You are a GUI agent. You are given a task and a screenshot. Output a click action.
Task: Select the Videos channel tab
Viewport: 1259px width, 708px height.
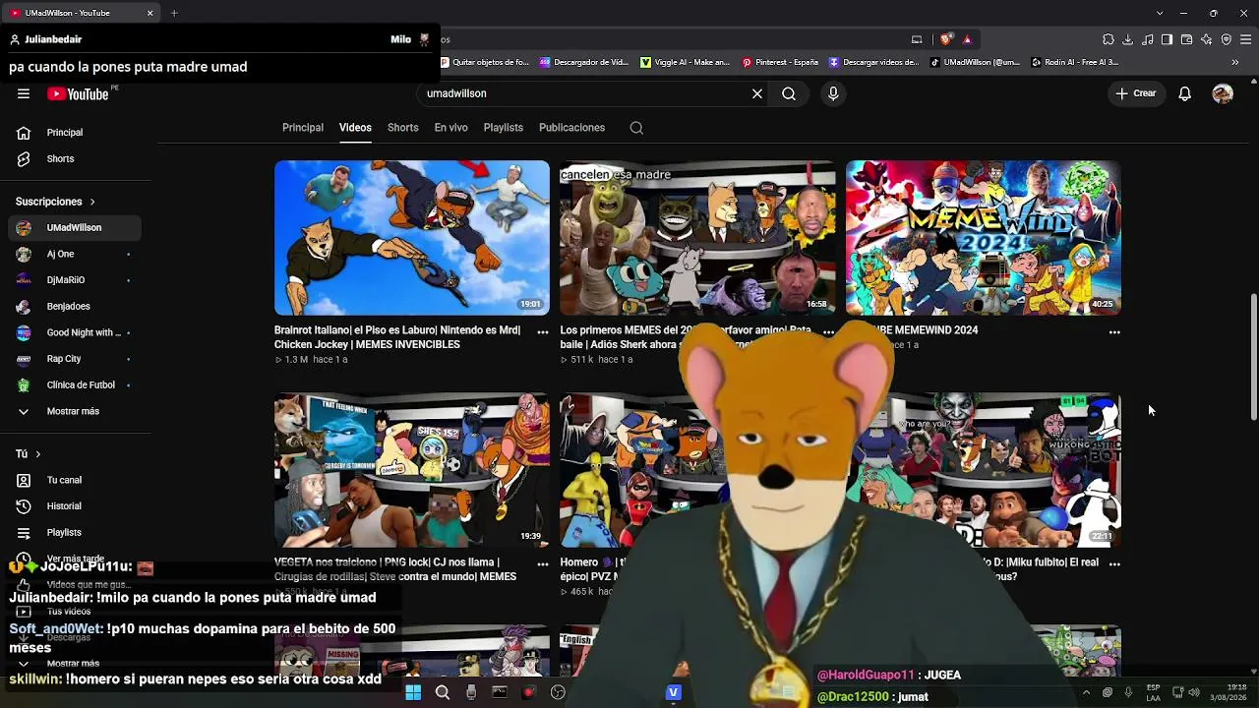coord(355,128)
